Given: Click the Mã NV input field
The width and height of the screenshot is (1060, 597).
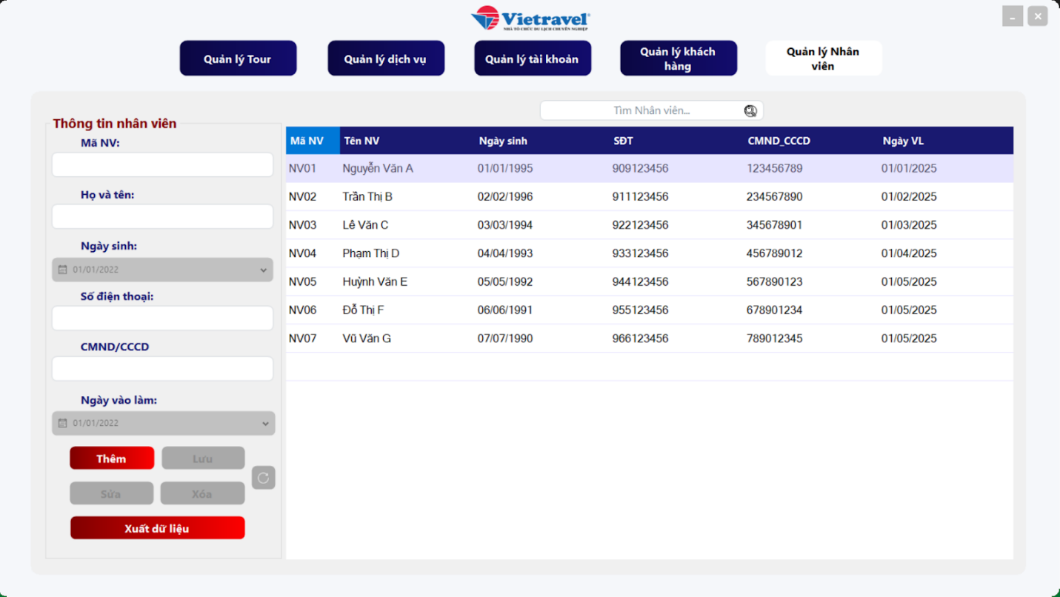Looking at the screenshot, I should (162, 165).
